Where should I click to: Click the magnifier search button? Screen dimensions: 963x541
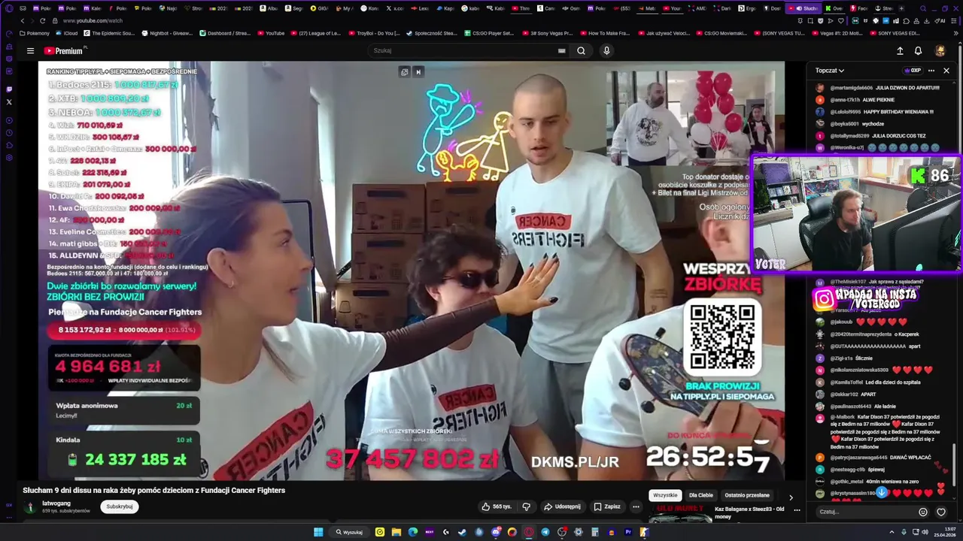[581, 51]
